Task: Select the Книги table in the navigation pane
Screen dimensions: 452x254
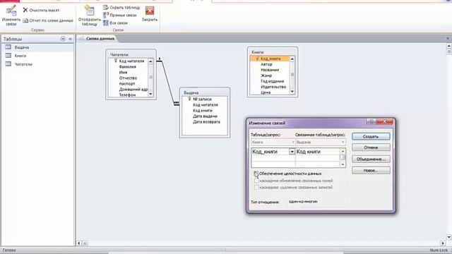Action: (x=37, y=56)
